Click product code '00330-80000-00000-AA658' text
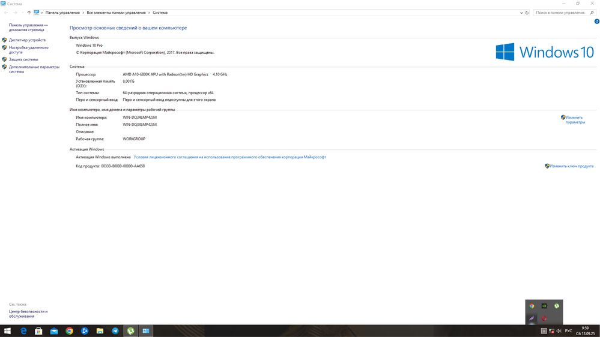The width and height of the screenshot is (600, 337). click(123, 166)
